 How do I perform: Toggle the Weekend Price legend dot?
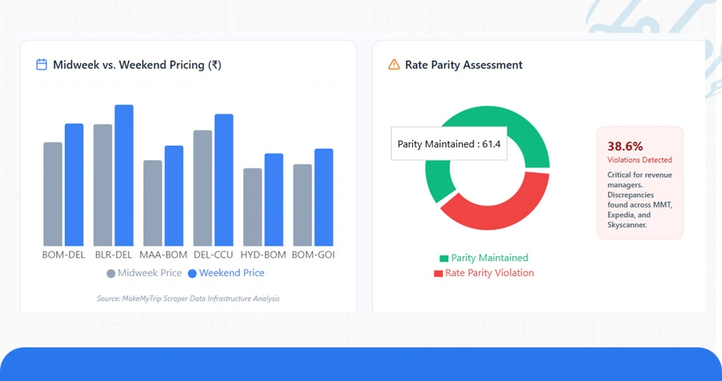(x=192, y=274)
